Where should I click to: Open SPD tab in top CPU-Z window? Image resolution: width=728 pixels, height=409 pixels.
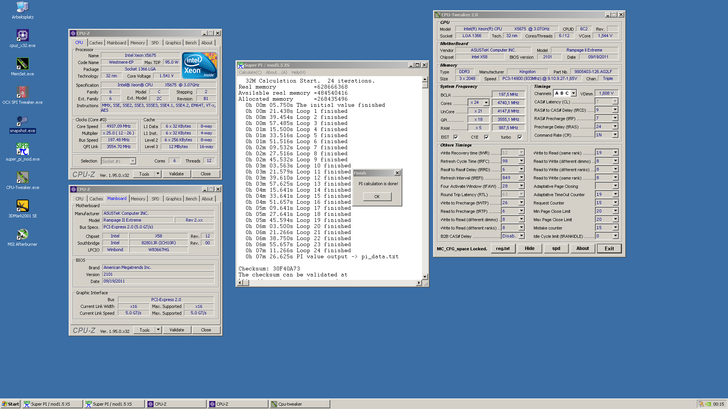point(155,43)
